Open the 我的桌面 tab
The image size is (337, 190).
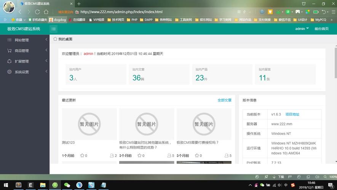pyautogui.click(x=65, y=39)
